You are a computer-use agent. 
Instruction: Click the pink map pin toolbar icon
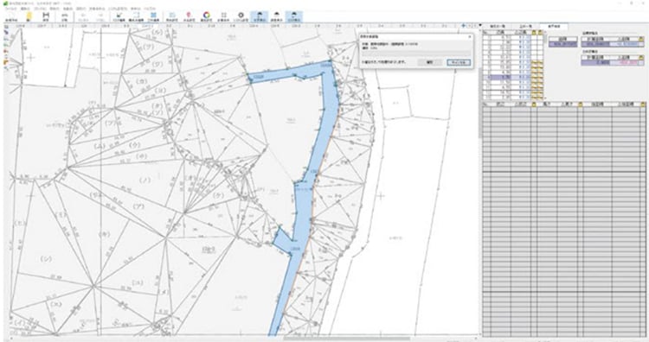tap(190, 16)
